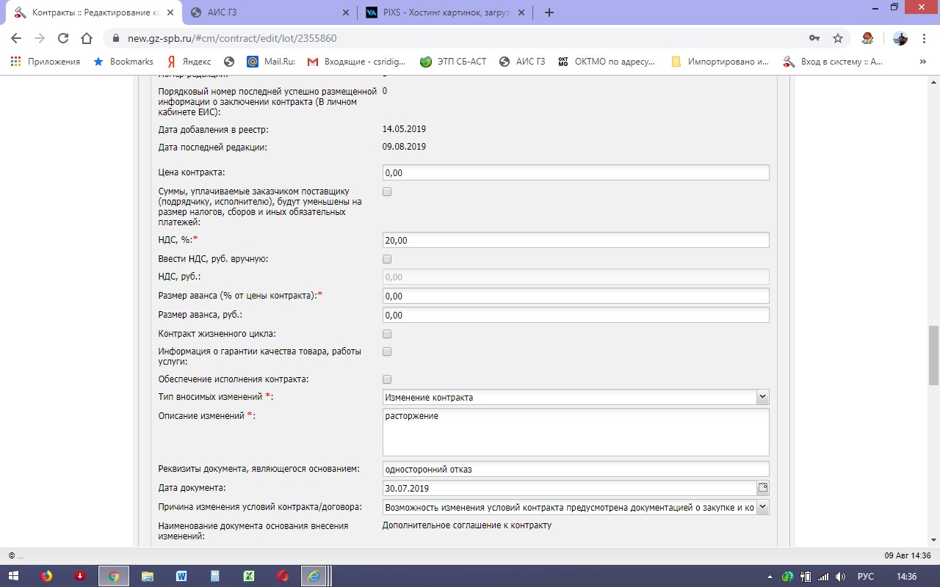Open the battery status tray icon
The image size is (940, 587).
tap(806, 577)
